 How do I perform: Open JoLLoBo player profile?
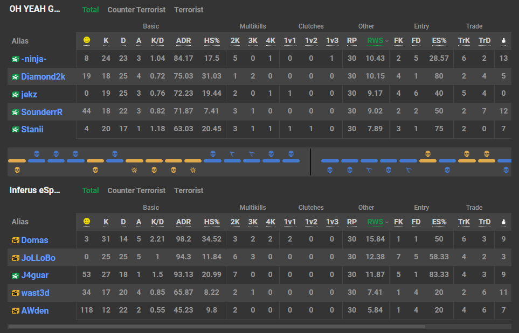point(38,258)
